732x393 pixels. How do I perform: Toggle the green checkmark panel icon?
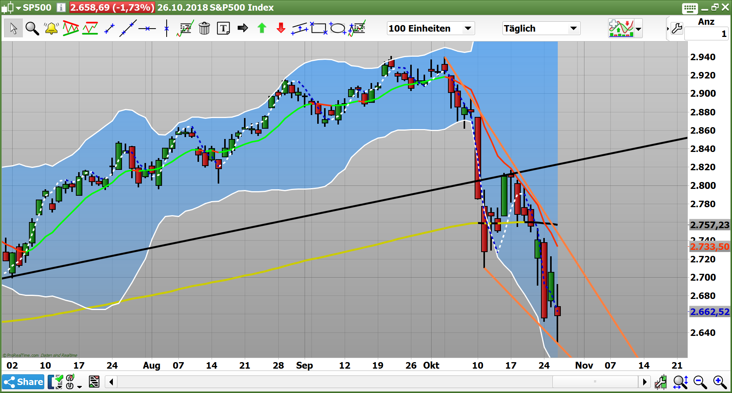tap(55, 382)
